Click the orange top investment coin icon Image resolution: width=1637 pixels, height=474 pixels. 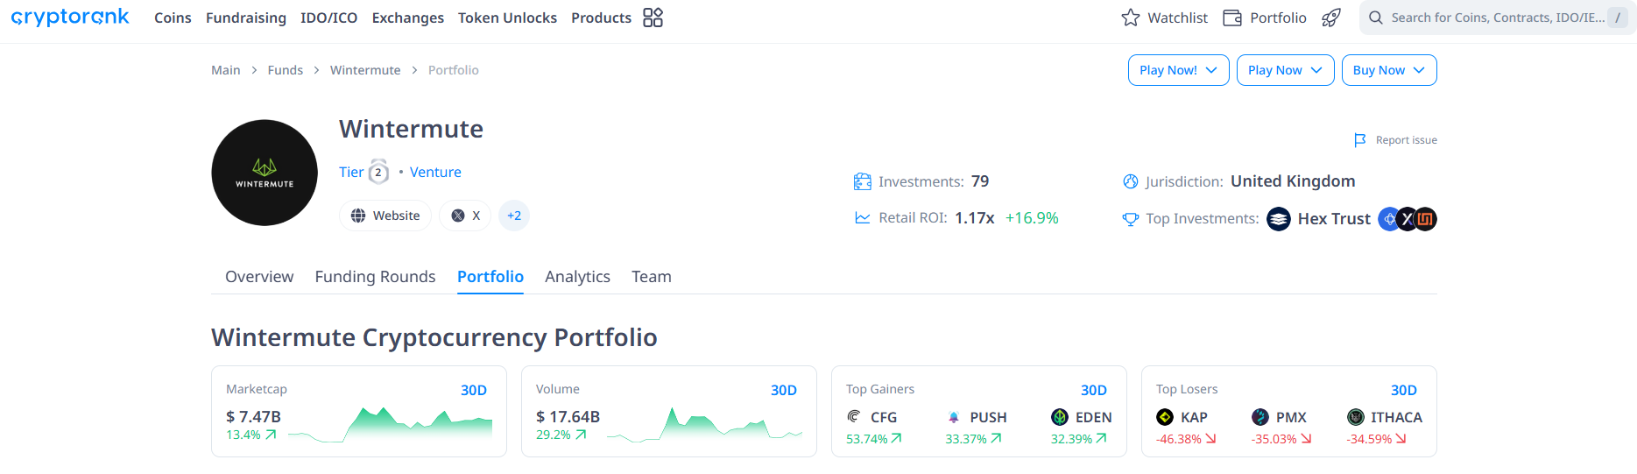(x=1426, y=219)
